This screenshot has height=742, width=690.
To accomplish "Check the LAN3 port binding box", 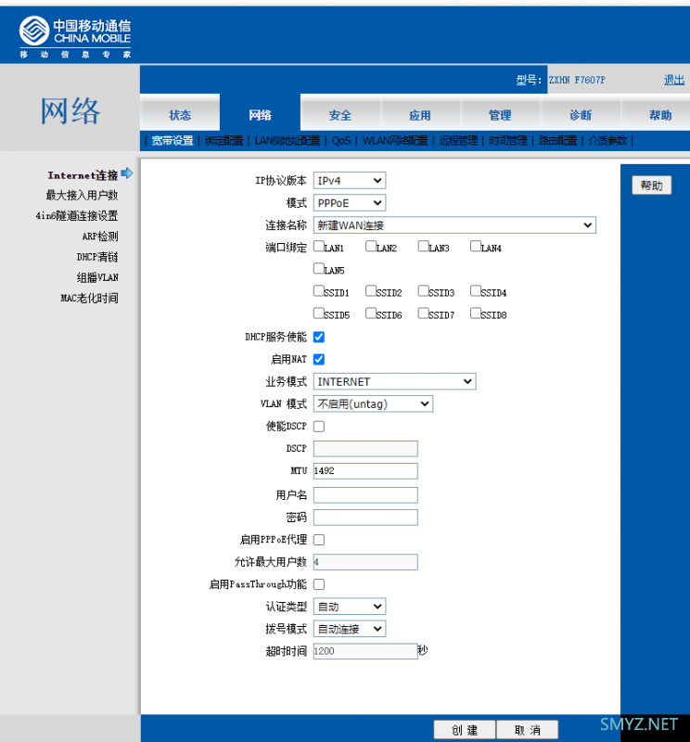I will point(424,246).
